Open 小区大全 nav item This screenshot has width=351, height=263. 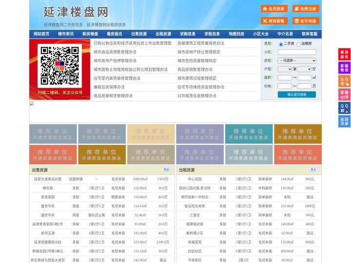click(261, 34)
